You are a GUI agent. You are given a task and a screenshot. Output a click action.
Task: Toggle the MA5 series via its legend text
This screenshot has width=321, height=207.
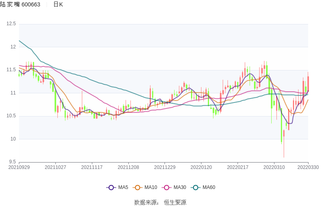[x=123, y=187]
